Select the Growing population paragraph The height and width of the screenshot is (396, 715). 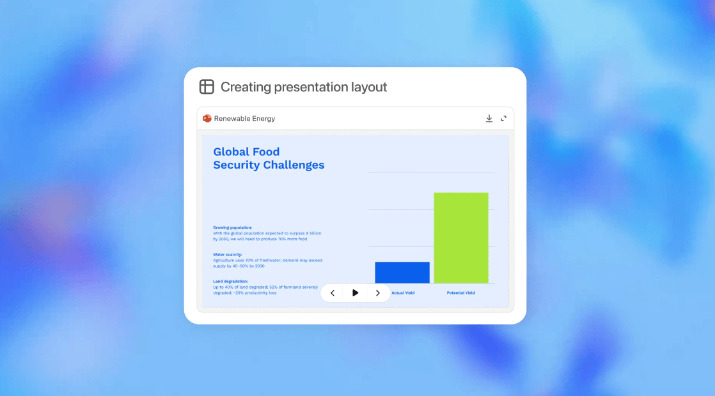pos(267,233)
